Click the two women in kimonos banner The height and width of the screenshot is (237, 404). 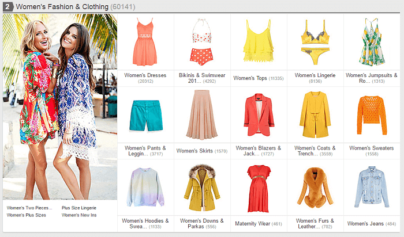click(60, 106)
